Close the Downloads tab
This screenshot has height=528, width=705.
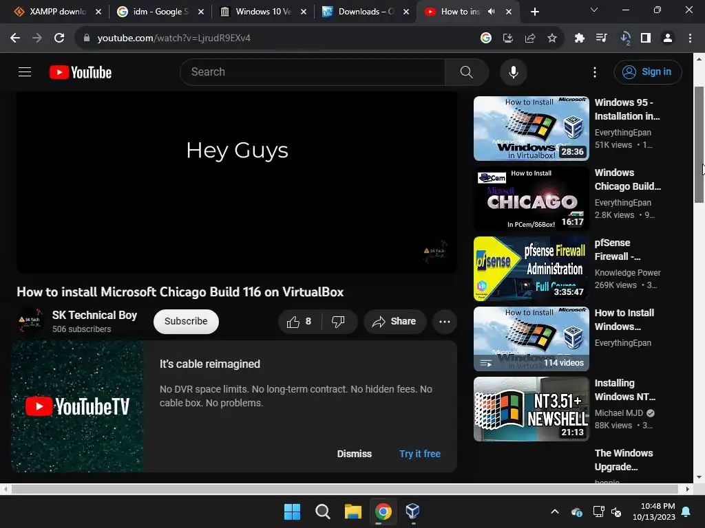(406, 12)
